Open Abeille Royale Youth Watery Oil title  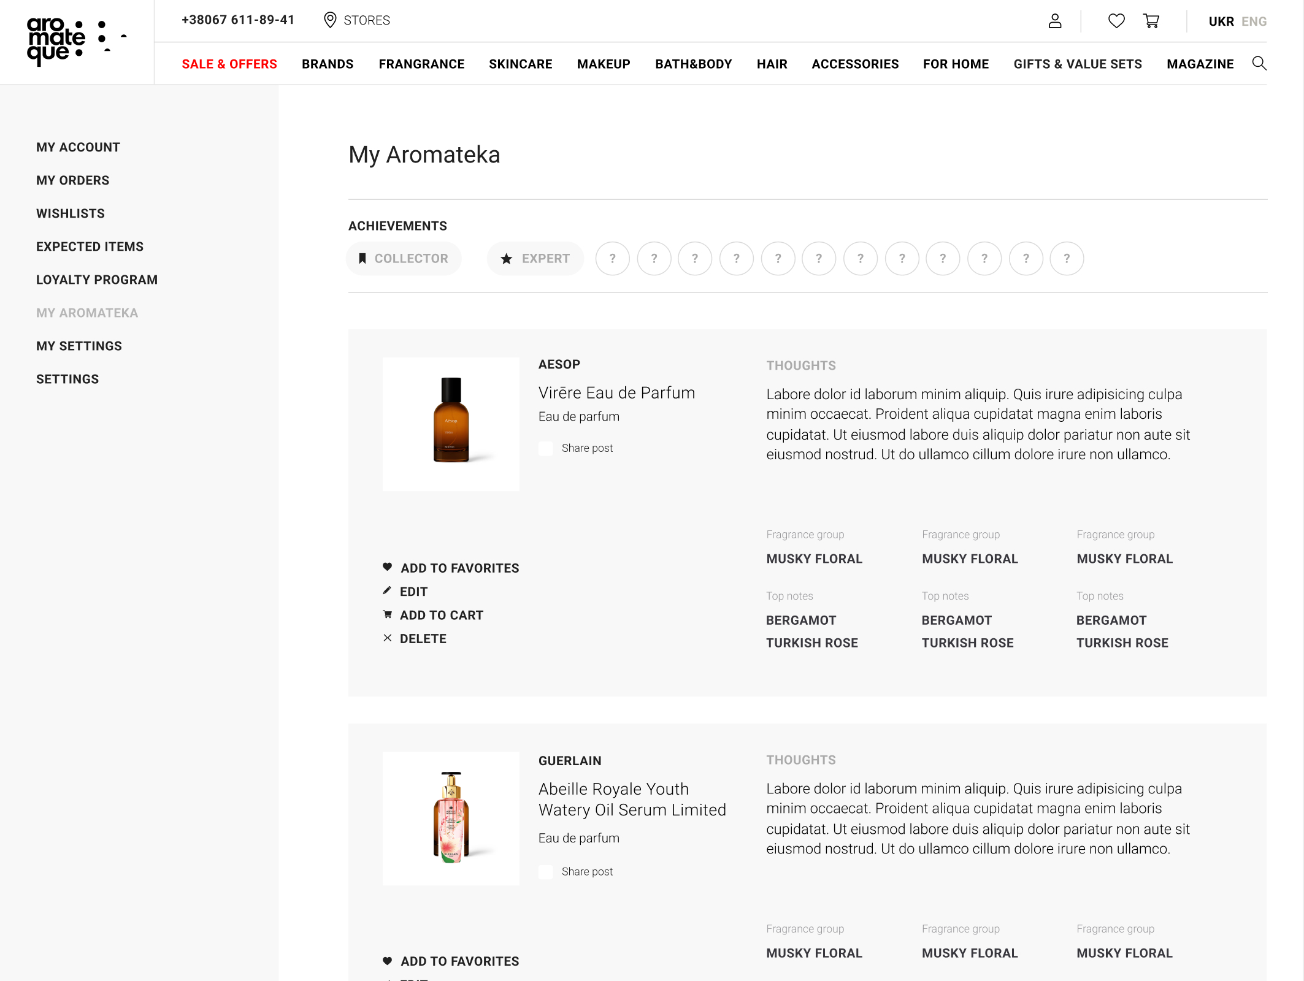[632, 799]
